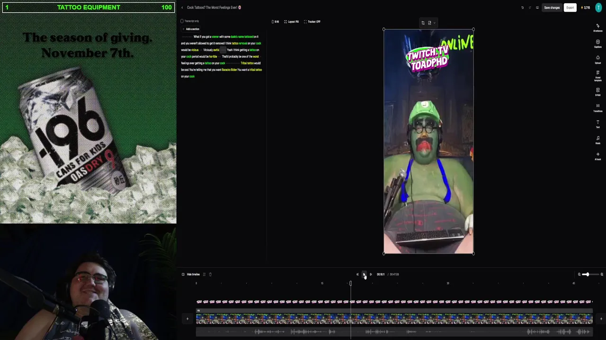Click the preview screen icon beside redo
This screenshot has width=606, height=340.
[537, 8]
